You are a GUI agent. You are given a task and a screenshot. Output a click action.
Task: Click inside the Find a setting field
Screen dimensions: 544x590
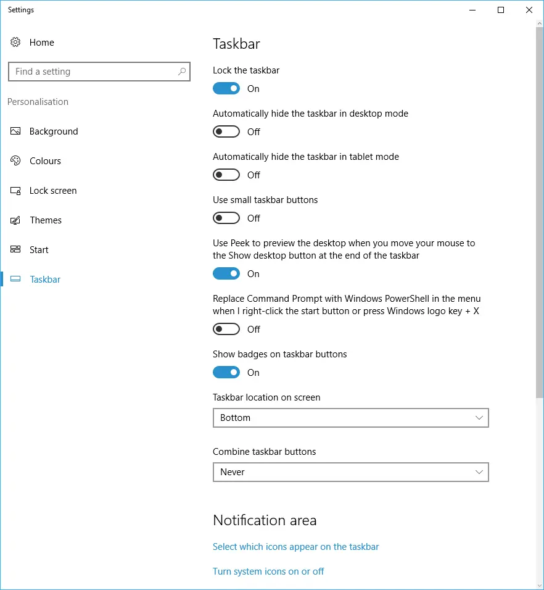pos(93,72)
